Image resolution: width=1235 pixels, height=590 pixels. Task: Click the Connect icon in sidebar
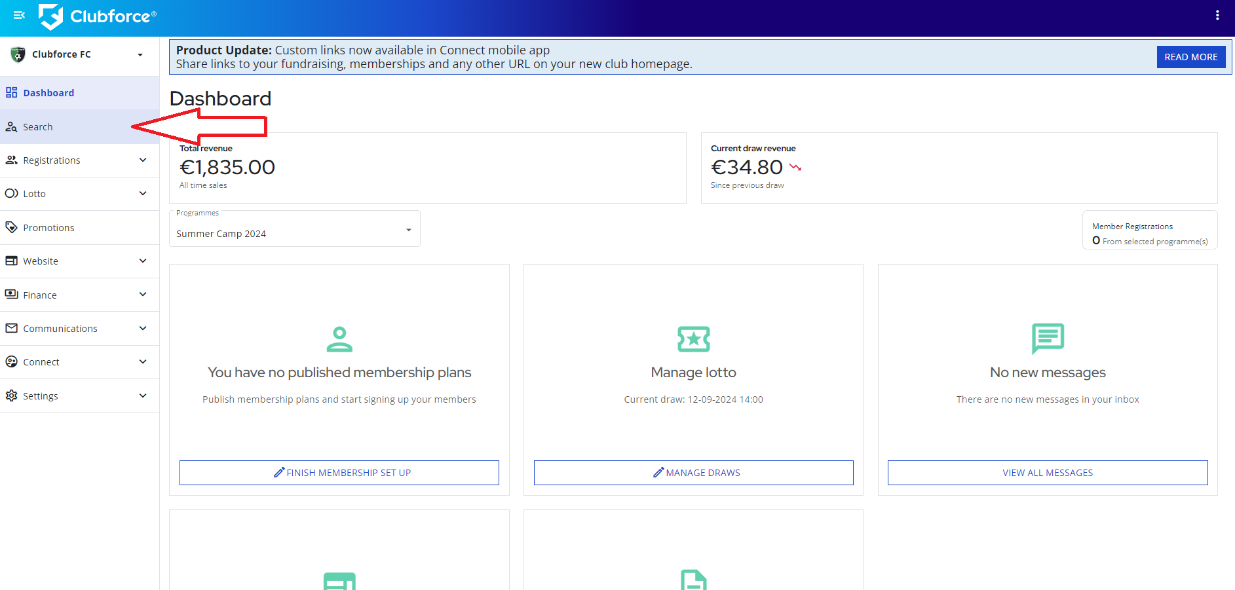pyautogui.click(x=11, y=361)
